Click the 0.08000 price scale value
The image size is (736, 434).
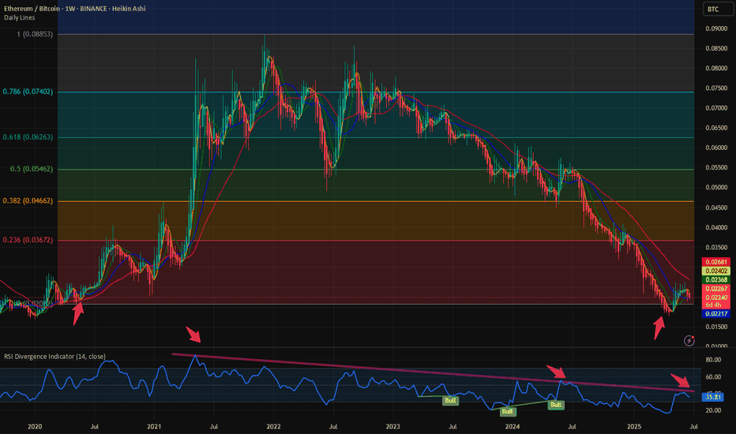pos(716,68)
